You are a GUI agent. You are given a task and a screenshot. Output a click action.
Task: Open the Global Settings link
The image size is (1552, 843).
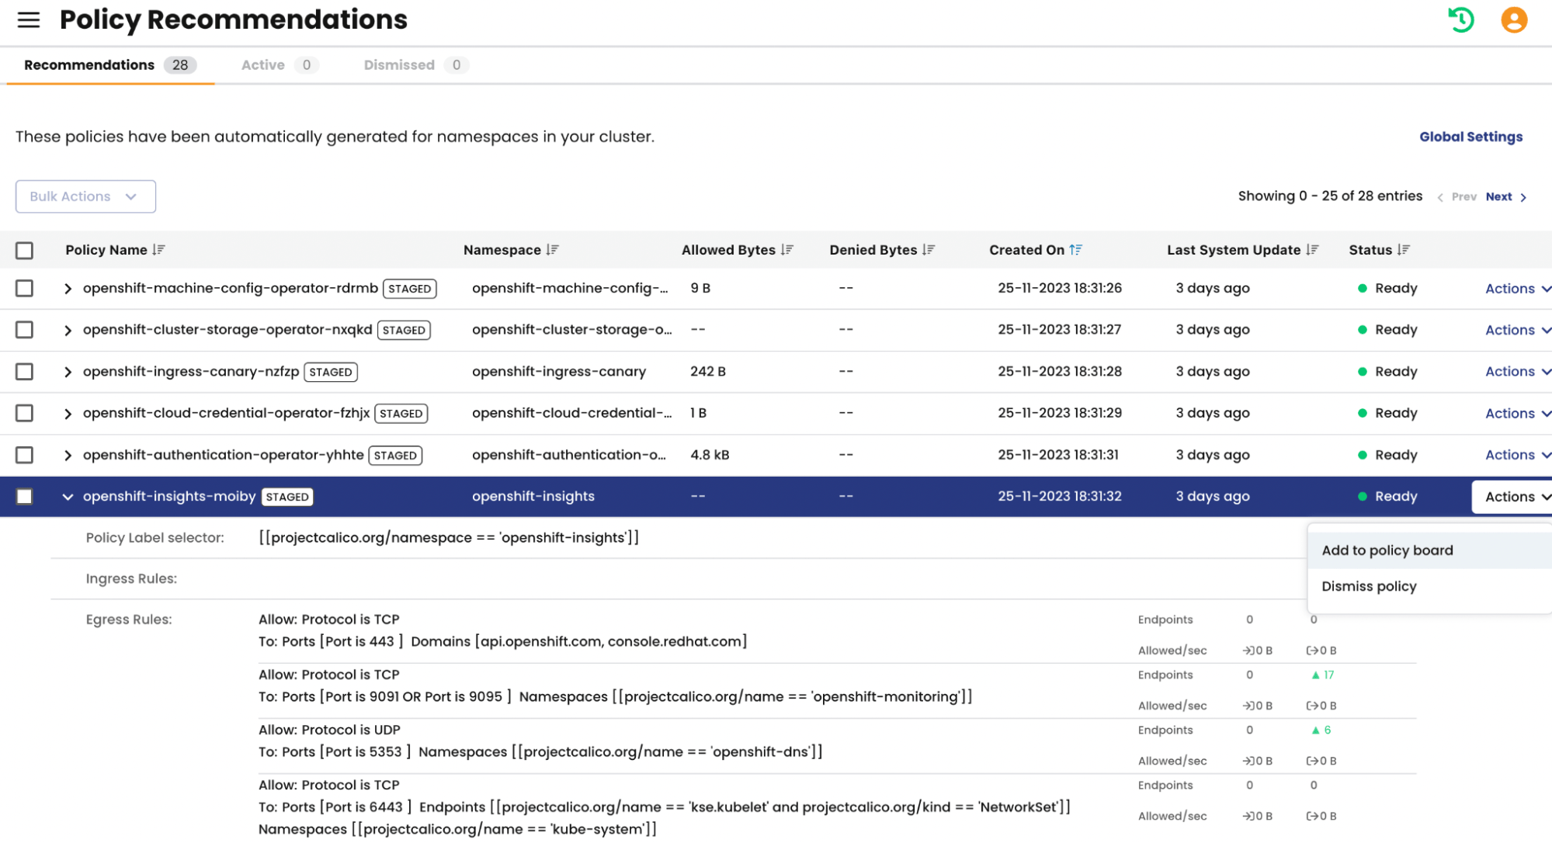coord(1470,137)
